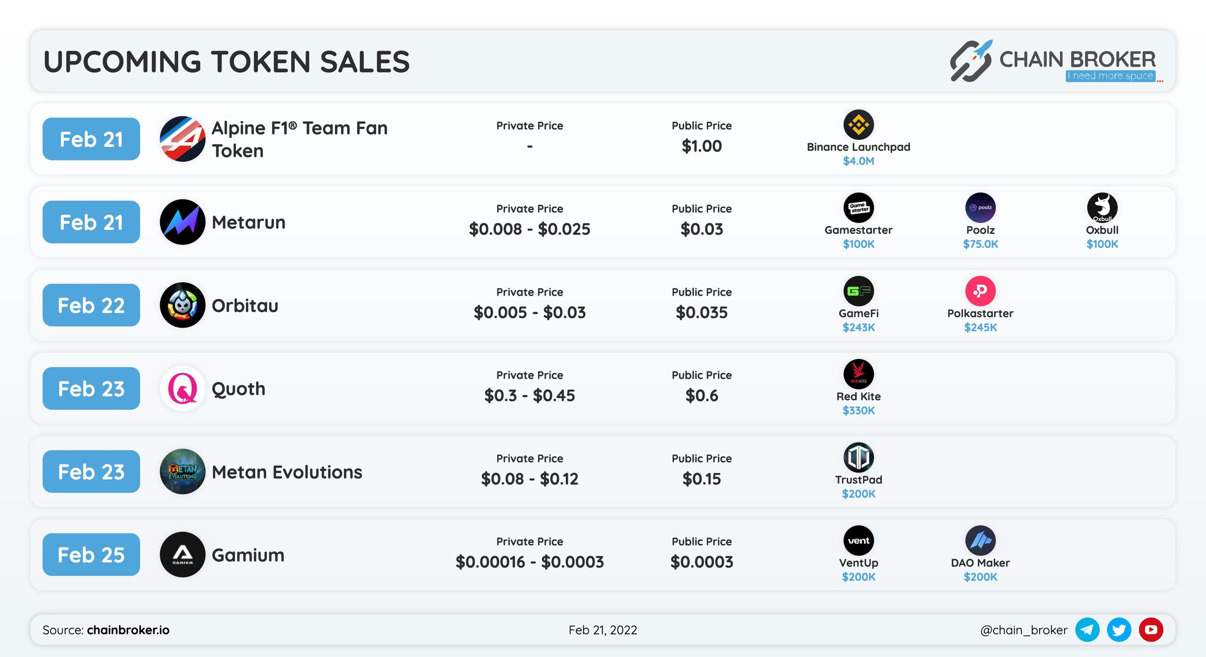Click the 'Quoth' project name
1206x657 pixels.
pyautogui.click(x=238, y=389)
